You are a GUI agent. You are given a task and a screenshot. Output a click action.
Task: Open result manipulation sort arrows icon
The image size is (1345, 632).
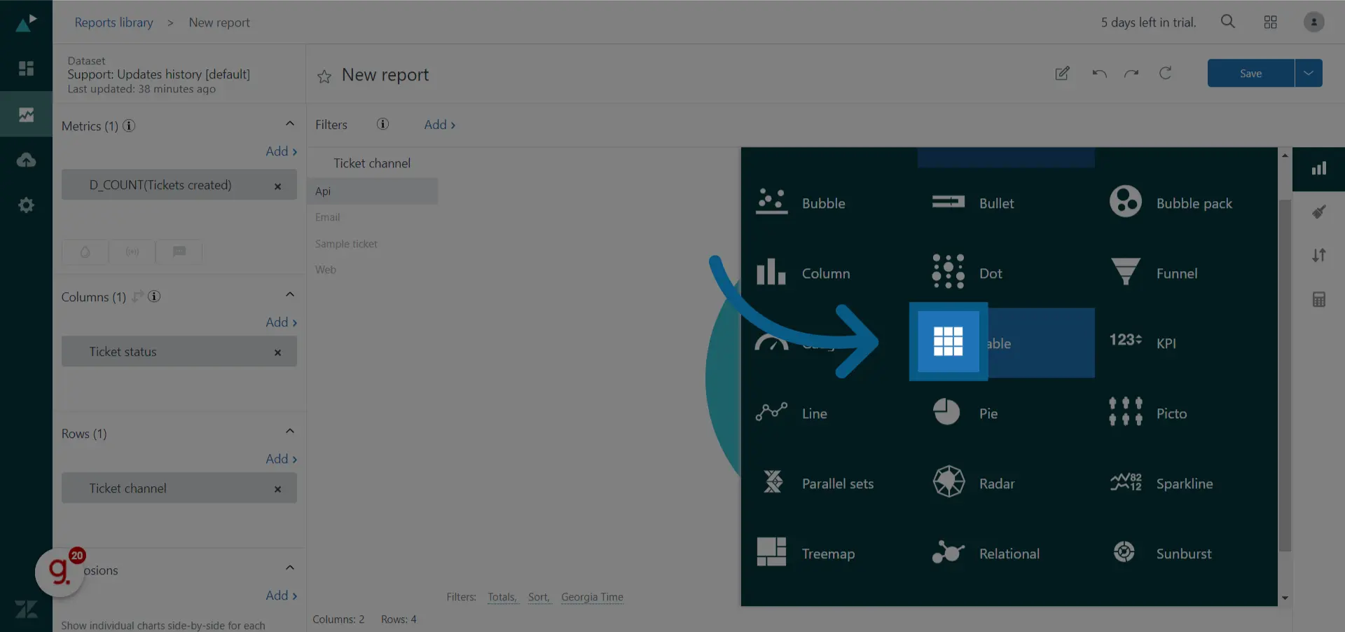[x=1319, y=255]
